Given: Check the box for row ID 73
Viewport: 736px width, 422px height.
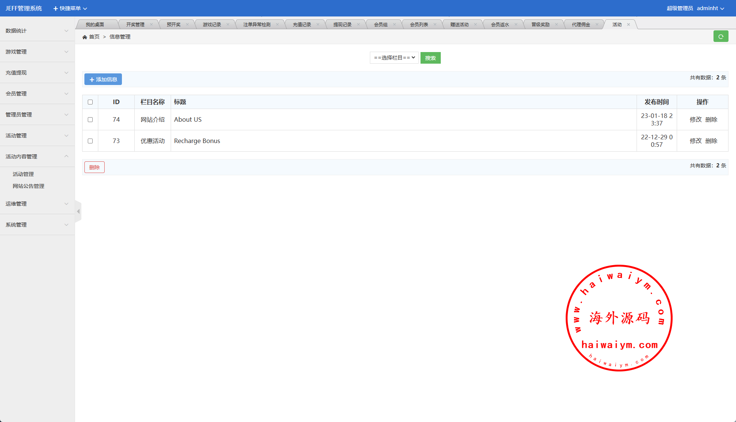Looking at the screenshot, I should [x=90, y=141].
